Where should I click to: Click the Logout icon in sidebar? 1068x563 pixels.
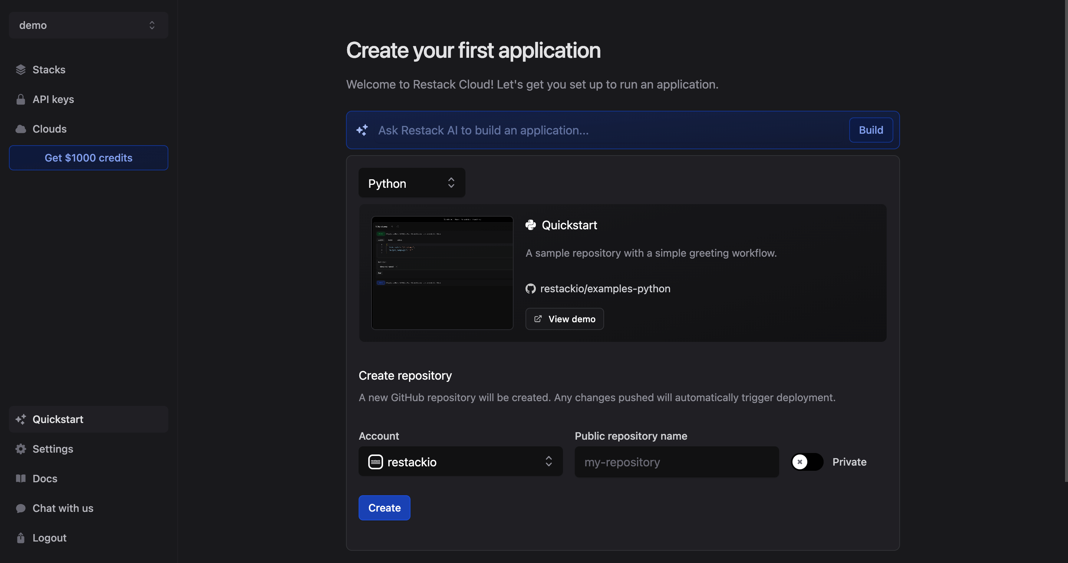click(21, 538)
